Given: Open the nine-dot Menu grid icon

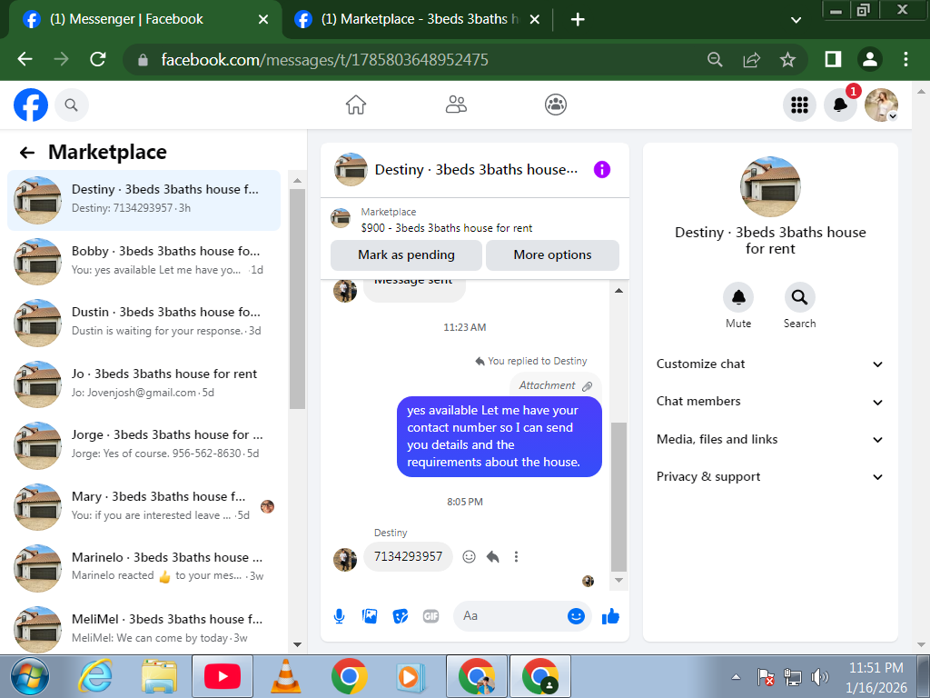Looking at the screenshot, I should [x=799, y=105].
